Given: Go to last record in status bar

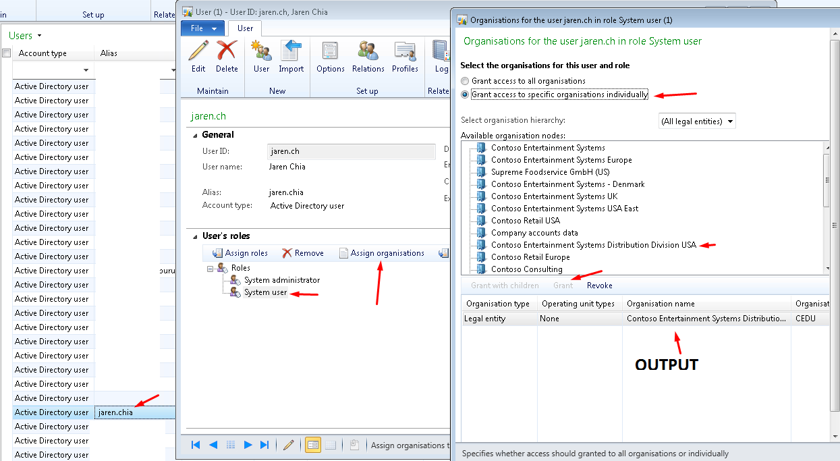Looking at the screenshot, I should point(264,445).
